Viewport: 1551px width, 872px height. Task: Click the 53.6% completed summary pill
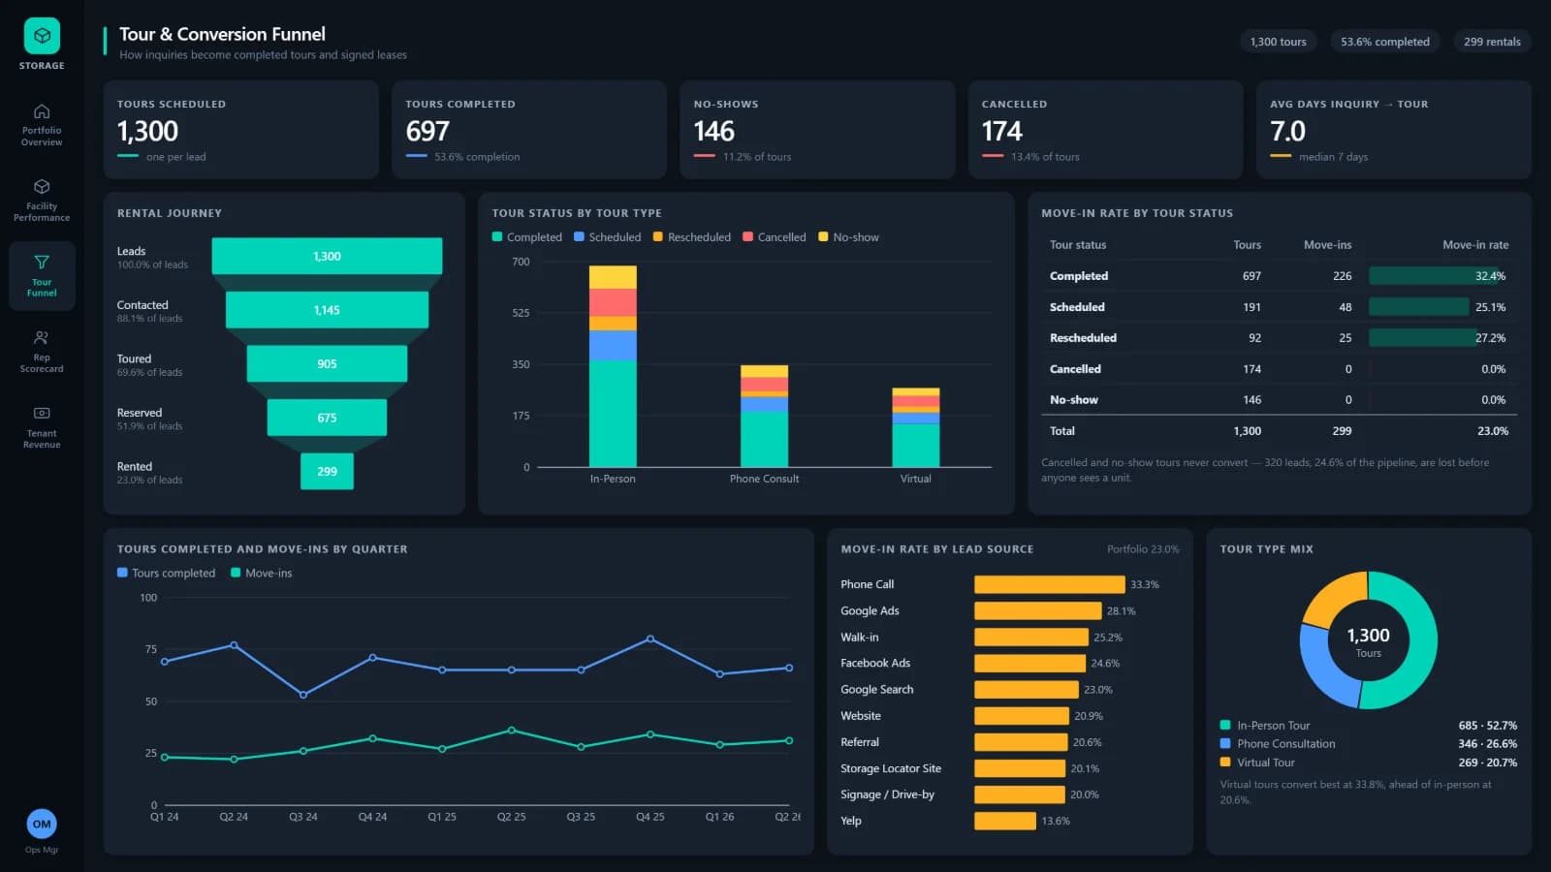point(1384,42)
